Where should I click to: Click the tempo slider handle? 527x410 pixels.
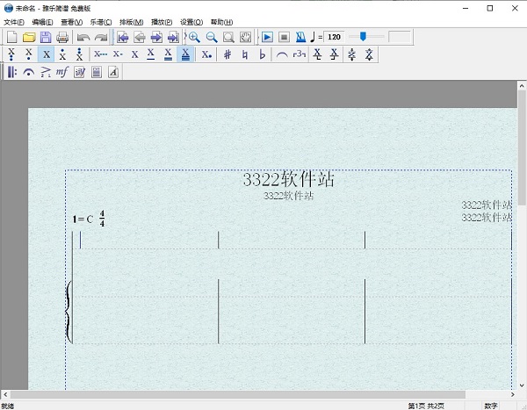pos(362,37)
